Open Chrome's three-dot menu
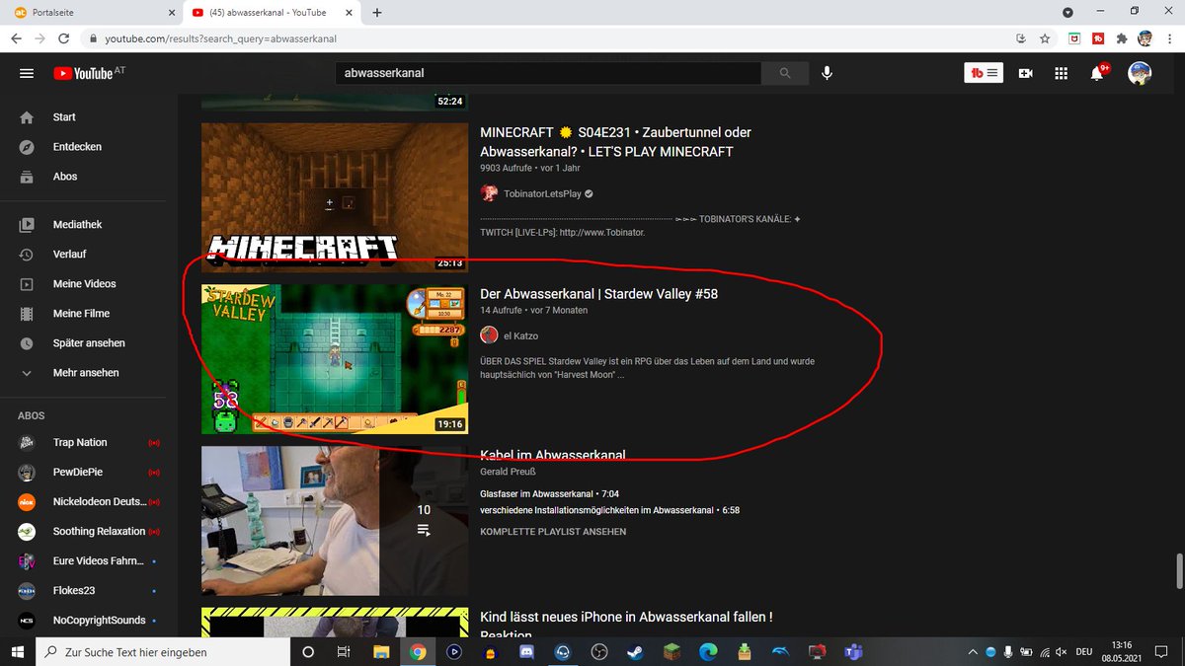 pos(1168,38)
